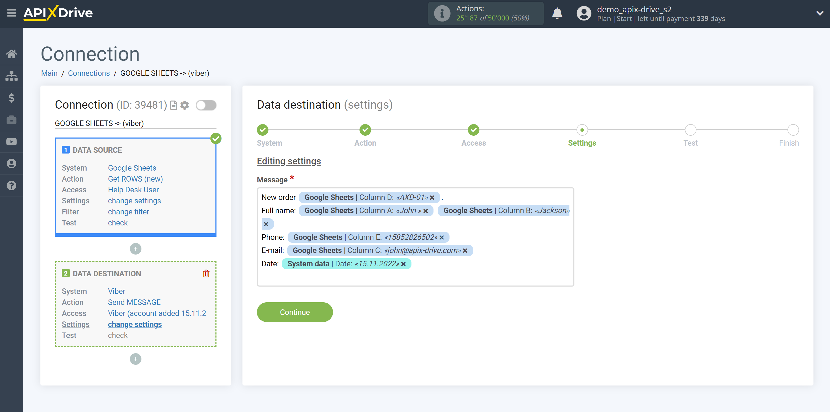The image size is (830, 412).
Task: Click the Continue button
Action: [295, 312]
